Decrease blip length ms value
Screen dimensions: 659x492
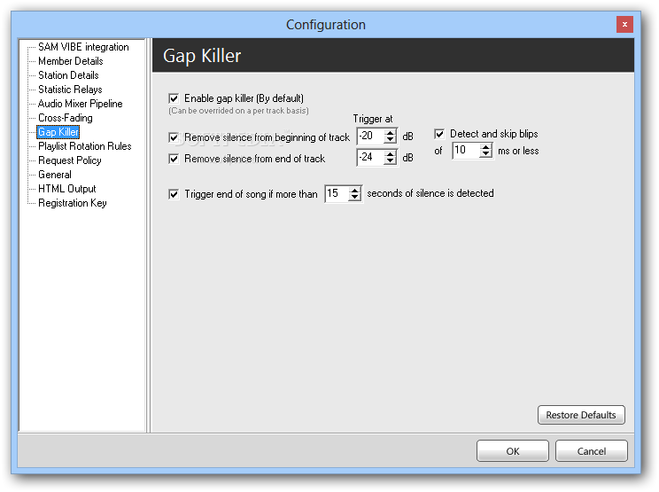pyautogui.click(x=486, y=154)
